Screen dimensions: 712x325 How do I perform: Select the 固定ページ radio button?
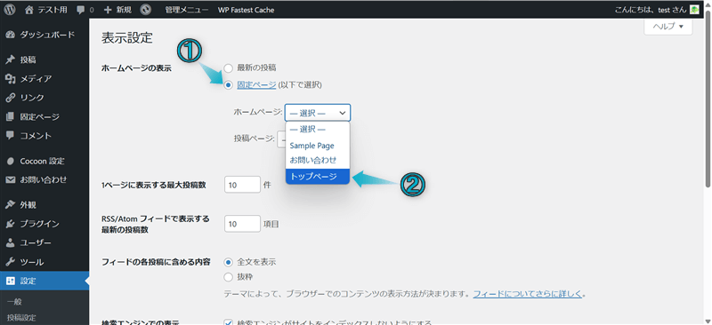[x=229, y=84]
